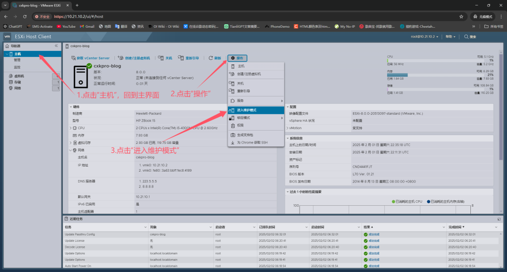This screenshot has height=272, width=507.
Task: Click the vm logo in header
Action: (7, 37)
